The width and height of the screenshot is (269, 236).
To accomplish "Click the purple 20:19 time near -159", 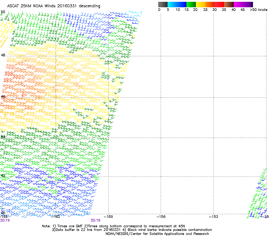I will (x=95, y=220).
